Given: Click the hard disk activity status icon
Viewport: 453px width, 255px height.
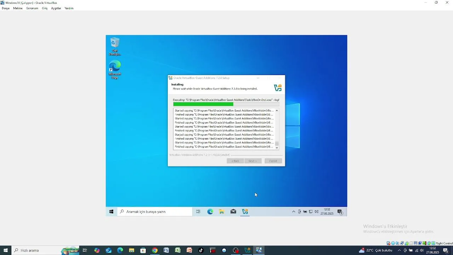Looking at the screenshot, I should [389, 243].
